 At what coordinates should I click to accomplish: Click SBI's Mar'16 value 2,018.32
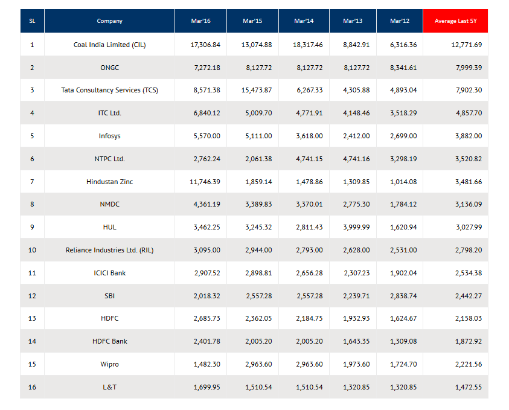206,296
